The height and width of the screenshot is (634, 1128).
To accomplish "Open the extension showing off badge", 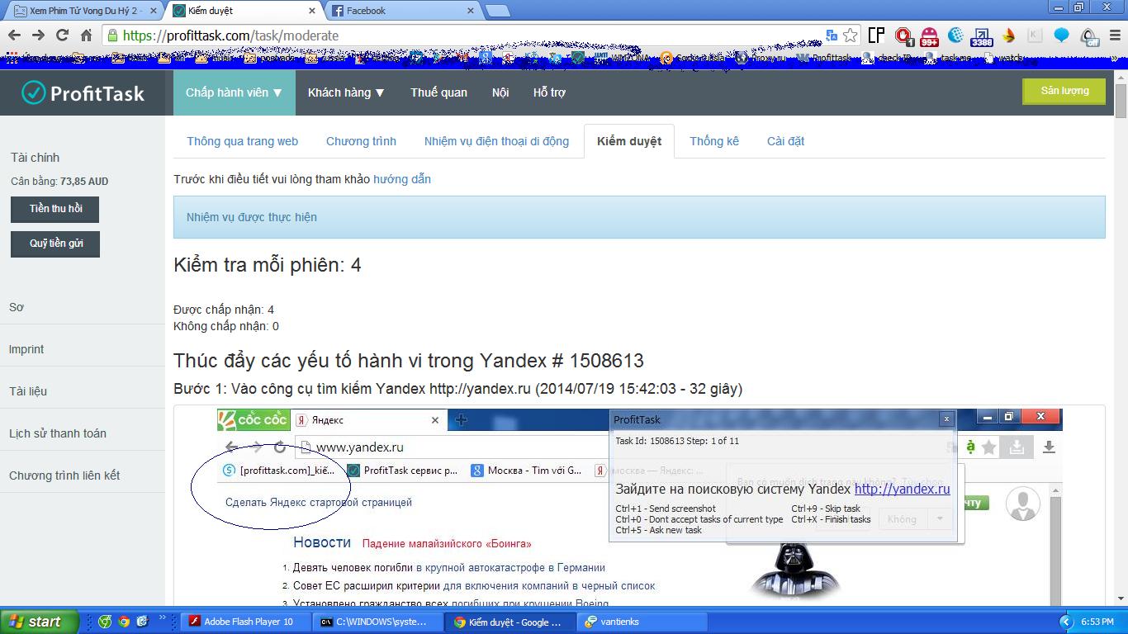I will 1089,36.
